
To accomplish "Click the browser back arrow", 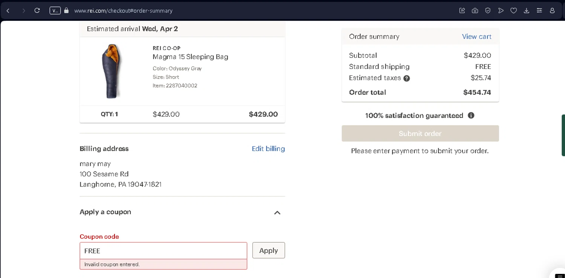I will point(8,11).
